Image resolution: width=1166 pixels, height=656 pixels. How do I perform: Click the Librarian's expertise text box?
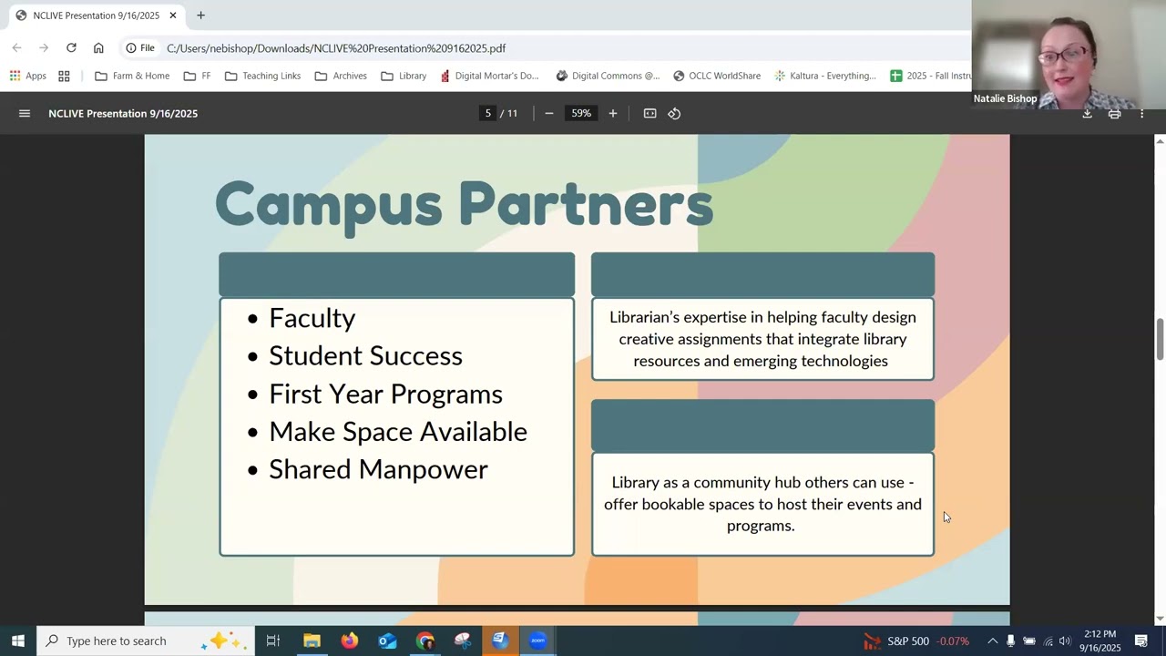coord(762,339)
